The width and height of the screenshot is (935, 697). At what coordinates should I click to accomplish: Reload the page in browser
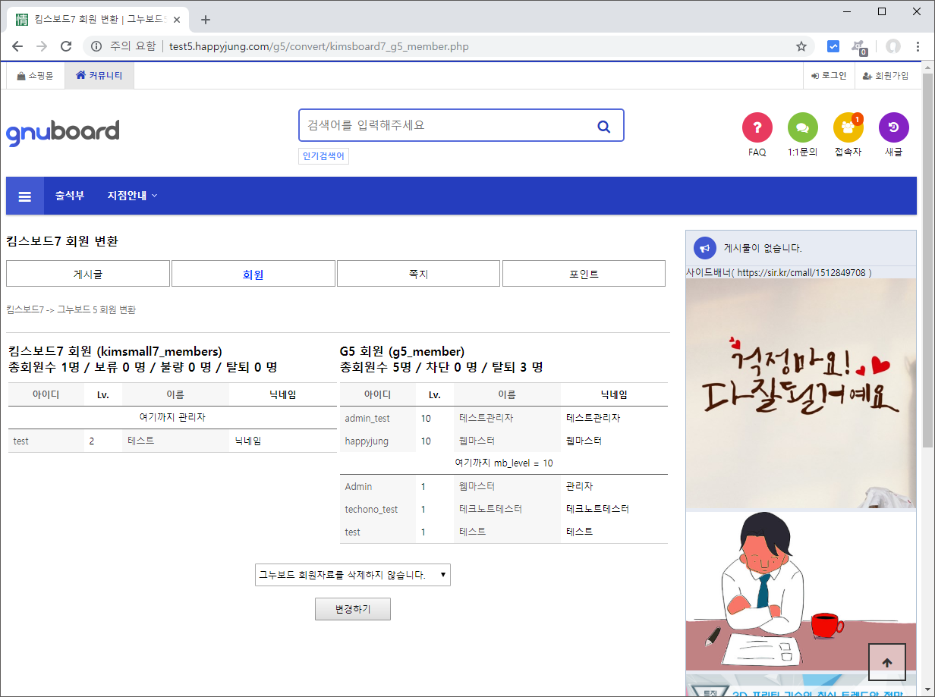click(x=66, y=46)
